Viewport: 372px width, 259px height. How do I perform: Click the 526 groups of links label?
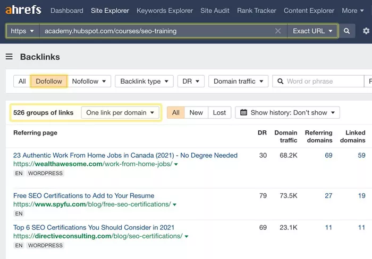point(43,113)
